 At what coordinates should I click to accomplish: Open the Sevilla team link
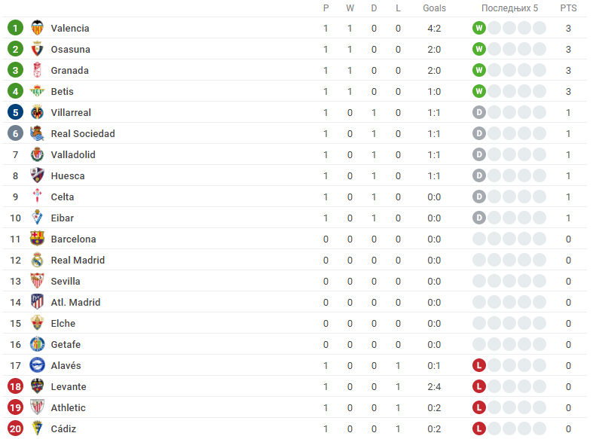tap(66, 282)
